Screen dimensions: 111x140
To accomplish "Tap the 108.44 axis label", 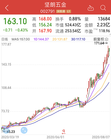I will pos(6,88).
